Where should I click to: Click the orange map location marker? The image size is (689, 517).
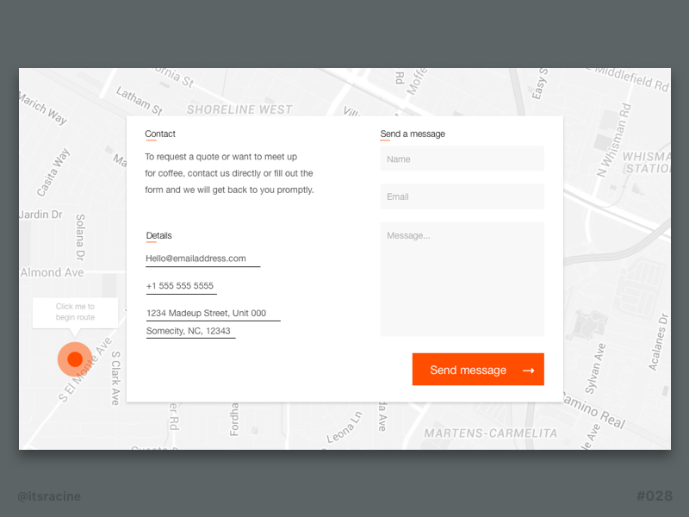(x=75, y=358)
